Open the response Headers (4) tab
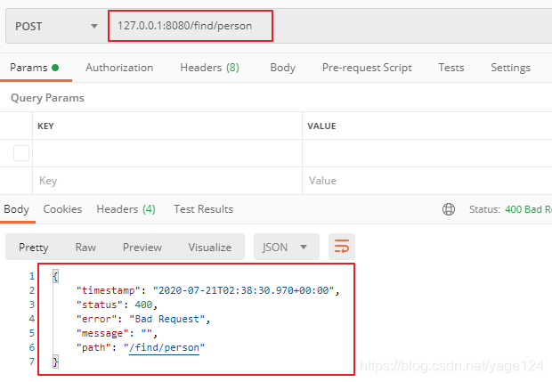 tap(126, 209)
